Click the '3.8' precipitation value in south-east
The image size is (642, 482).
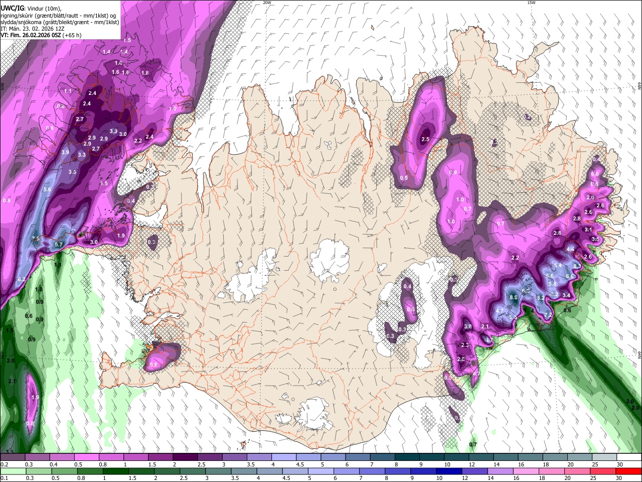(468, 326)
